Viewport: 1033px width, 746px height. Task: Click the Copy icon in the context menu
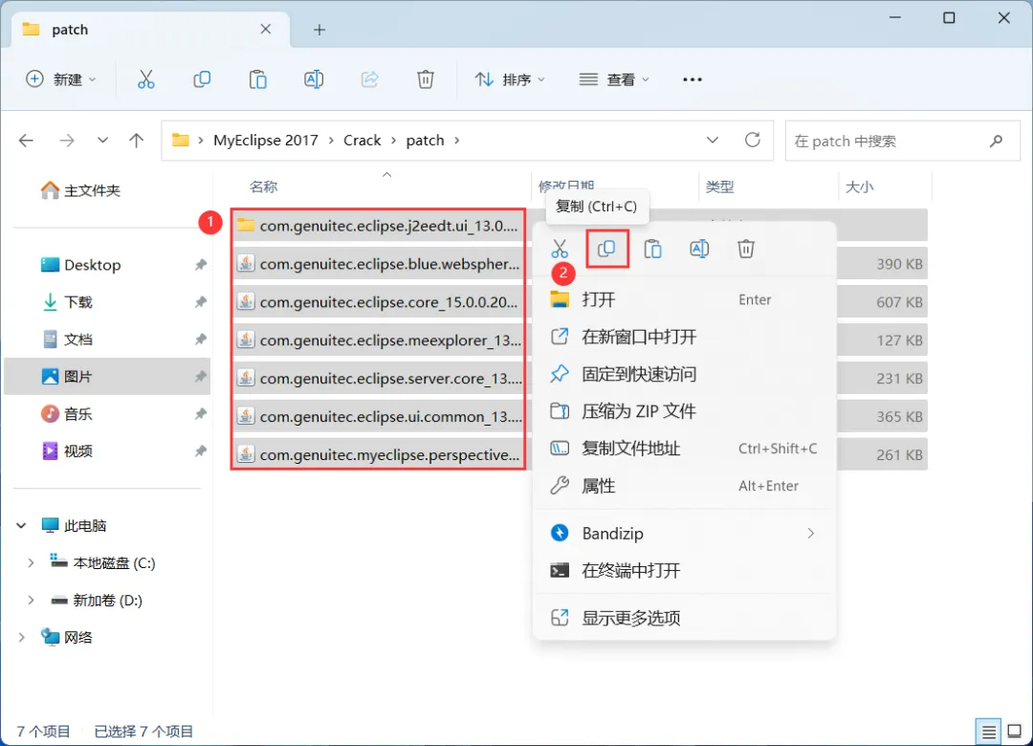pos(606,249)
